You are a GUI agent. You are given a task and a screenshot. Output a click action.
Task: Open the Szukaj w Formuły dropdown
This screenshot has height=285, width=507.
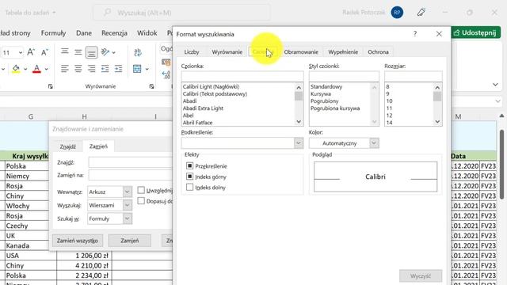point(128,218)
